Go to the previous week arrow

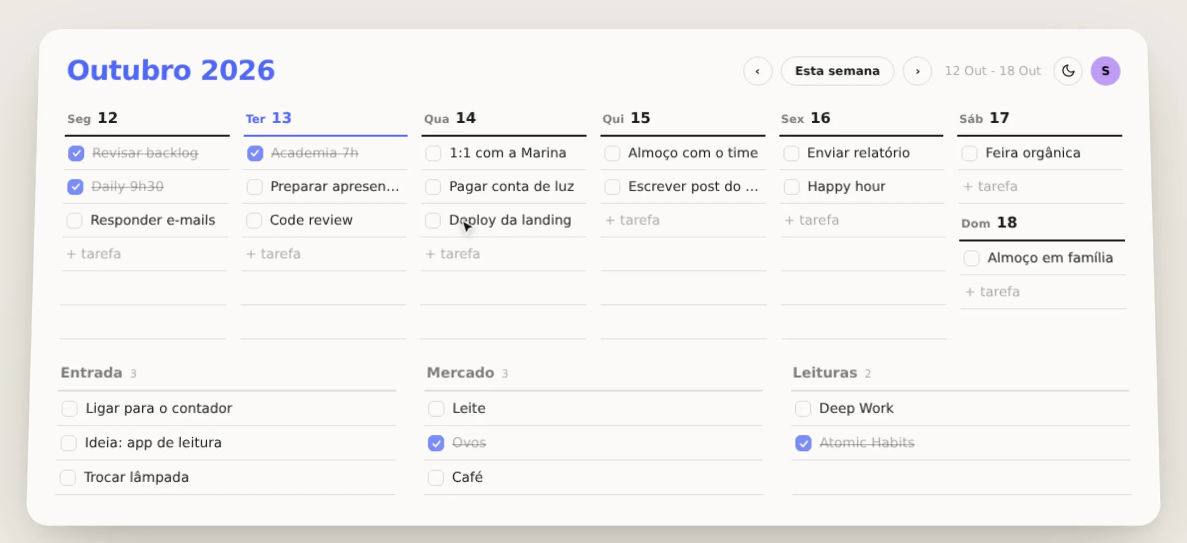pos(757,71)
